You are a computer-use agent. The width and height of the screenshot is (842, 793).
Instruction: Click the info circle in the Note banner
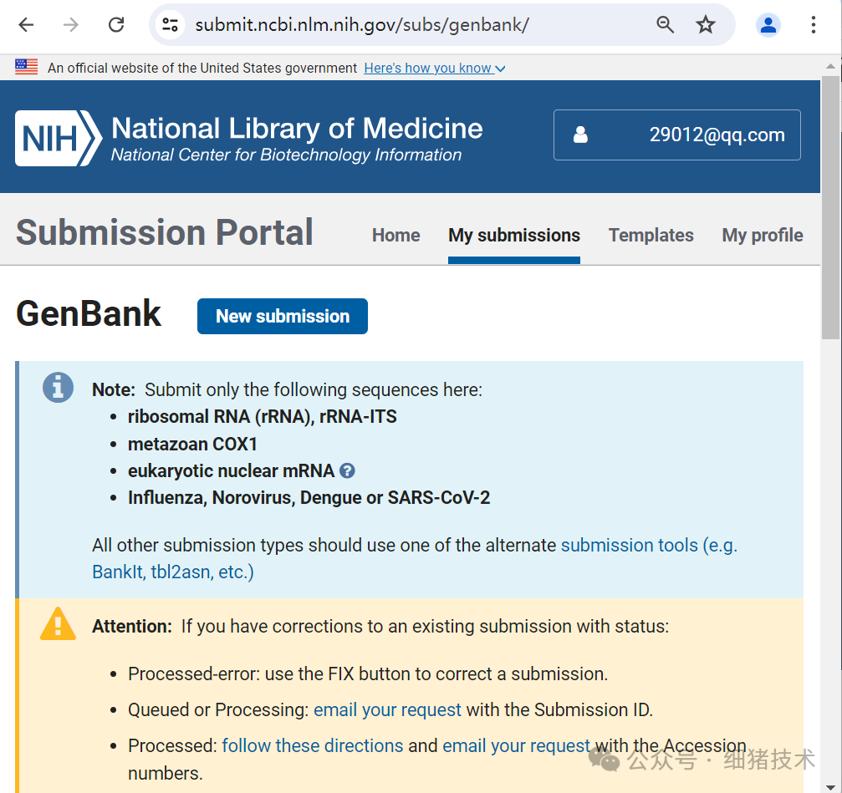tap(58, 388)
